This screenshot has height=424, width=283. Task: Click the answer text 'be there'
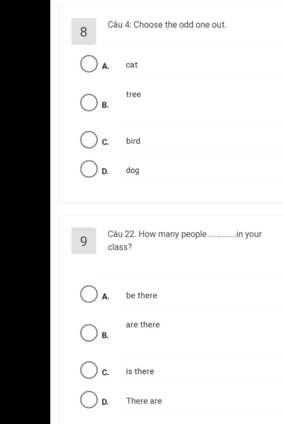(x=141, y=295)
